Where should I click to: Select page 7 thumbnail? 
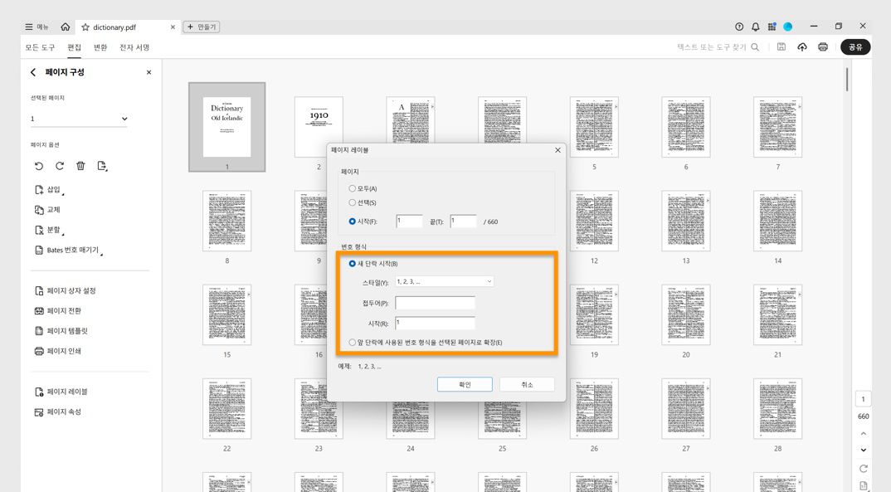coord(777,127)
